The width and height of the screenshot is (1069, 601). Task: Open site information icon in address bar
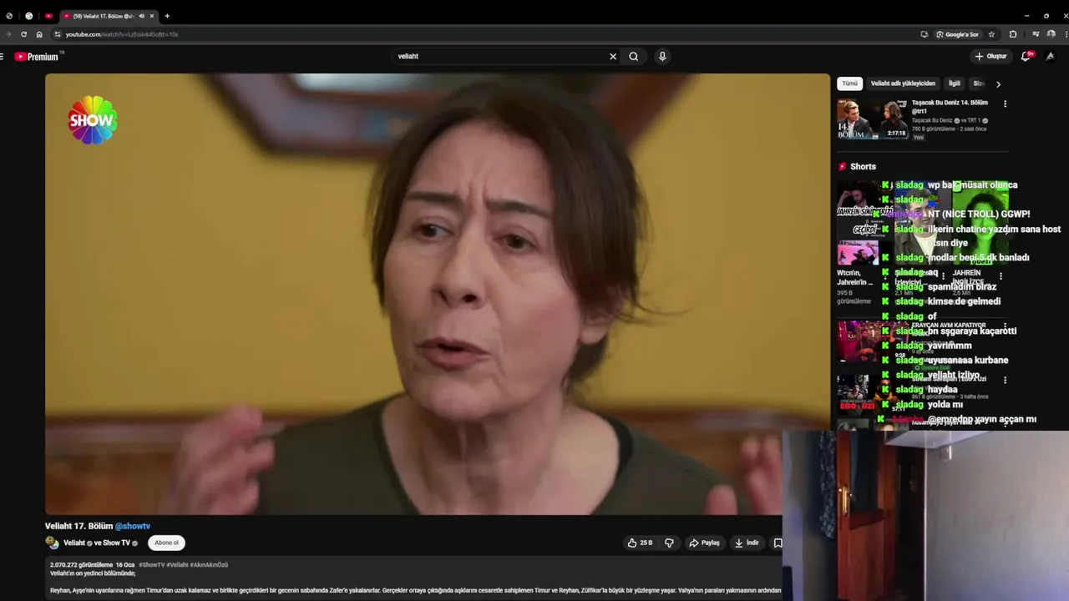point(58,34)
